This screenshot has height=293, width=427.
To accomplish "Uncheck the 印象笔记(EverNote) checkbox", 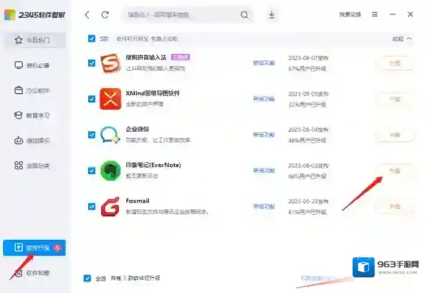I will coord(92,170).
